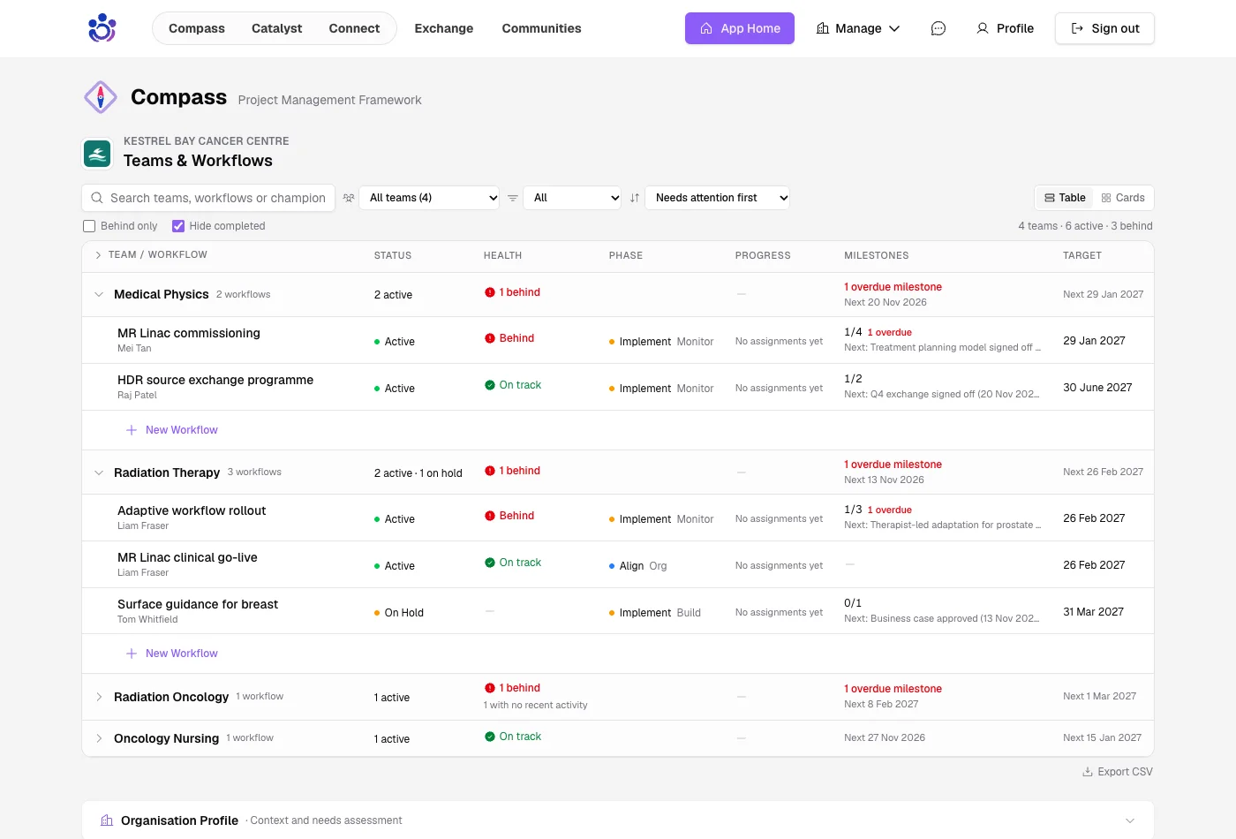This screenshot has width=1236, height=839.
Task: Switch to Cards view
Action: [1123, 198]
